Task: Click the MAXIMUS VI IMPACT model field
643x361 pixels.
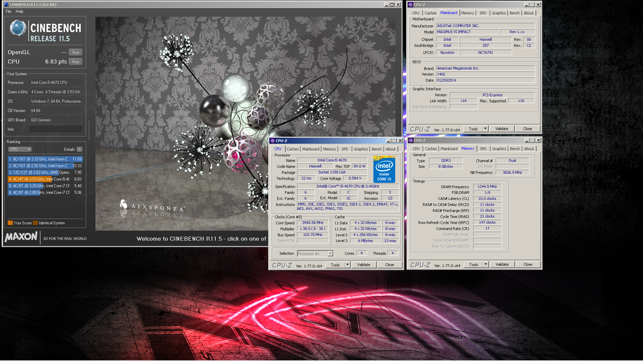Action: tap(468, 32)
